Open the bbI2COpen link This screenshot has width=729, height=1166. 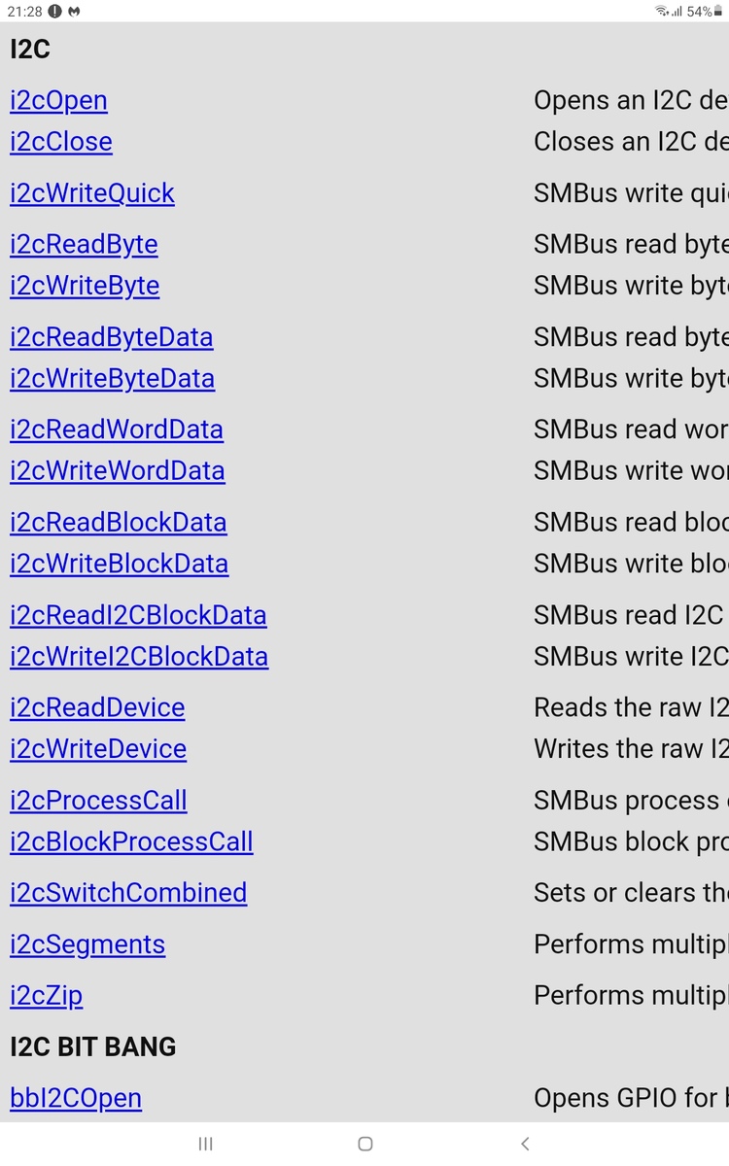click(x=76, y=1098)
